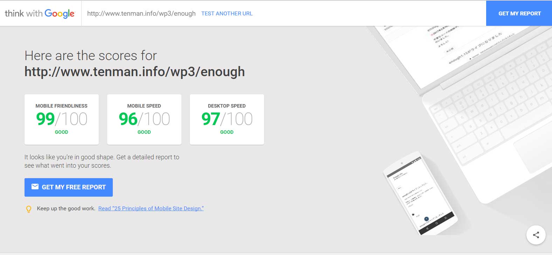Click the think with Google logo
The width and height of the screenshot is (552, 255).
click(40, 14)
